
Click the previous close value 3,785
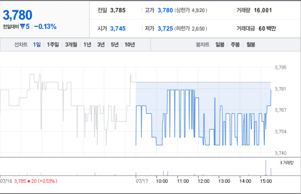[118, 10]
